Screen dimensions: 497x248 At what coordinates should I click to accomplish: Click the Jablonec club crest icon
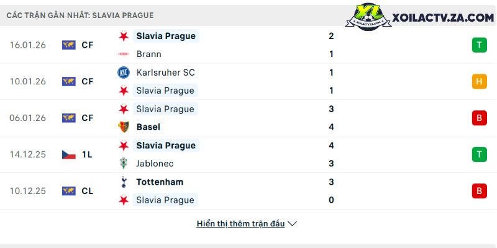[123, 164]
